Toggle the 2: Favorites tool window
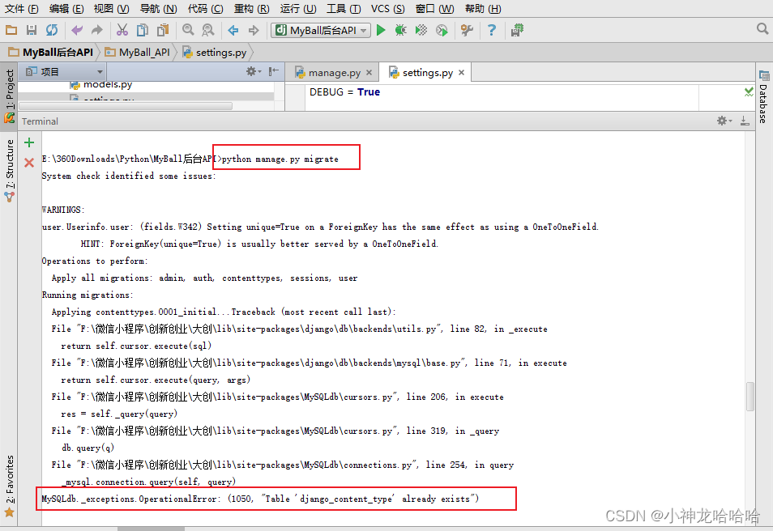This screenshot has height=531, width=773. (x=9, y=486)
